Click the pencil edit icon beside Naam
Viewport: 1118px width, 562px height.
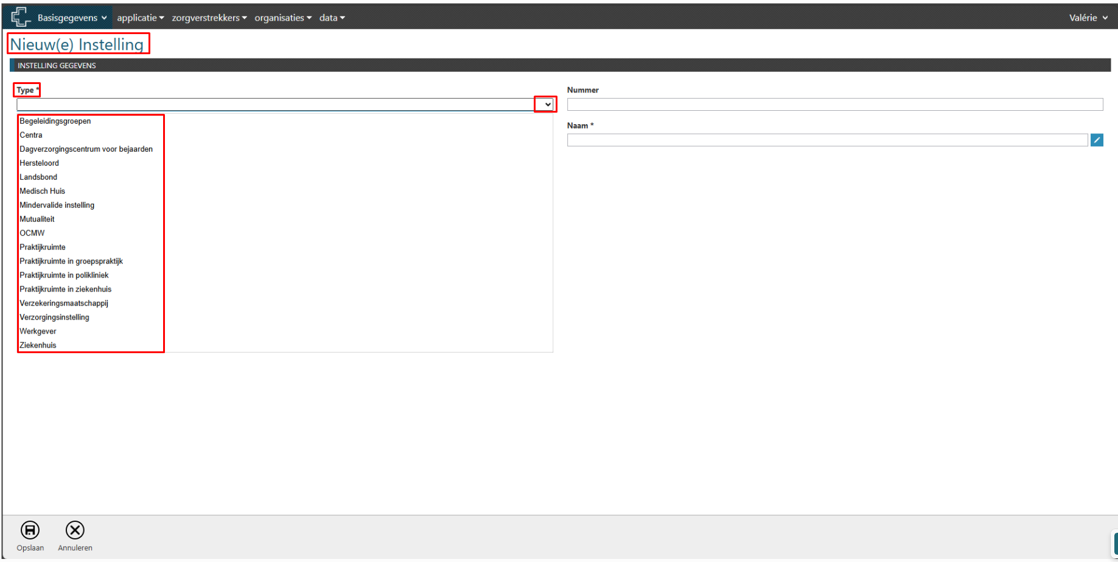(1097, 140)
